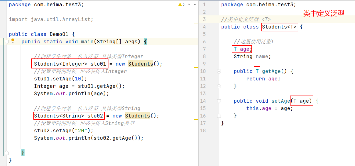Click the import java.util.ArrayList line
This screenshot has height=166, width=355.
51,19
